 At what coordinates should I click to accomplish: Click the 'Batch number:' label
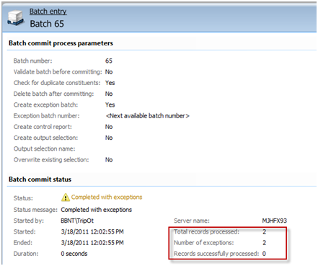click(32, 61)
